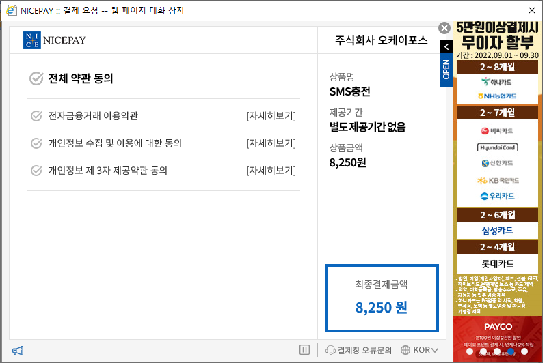Expand the side panel with arrow above OPEN

tap(446, 47)
